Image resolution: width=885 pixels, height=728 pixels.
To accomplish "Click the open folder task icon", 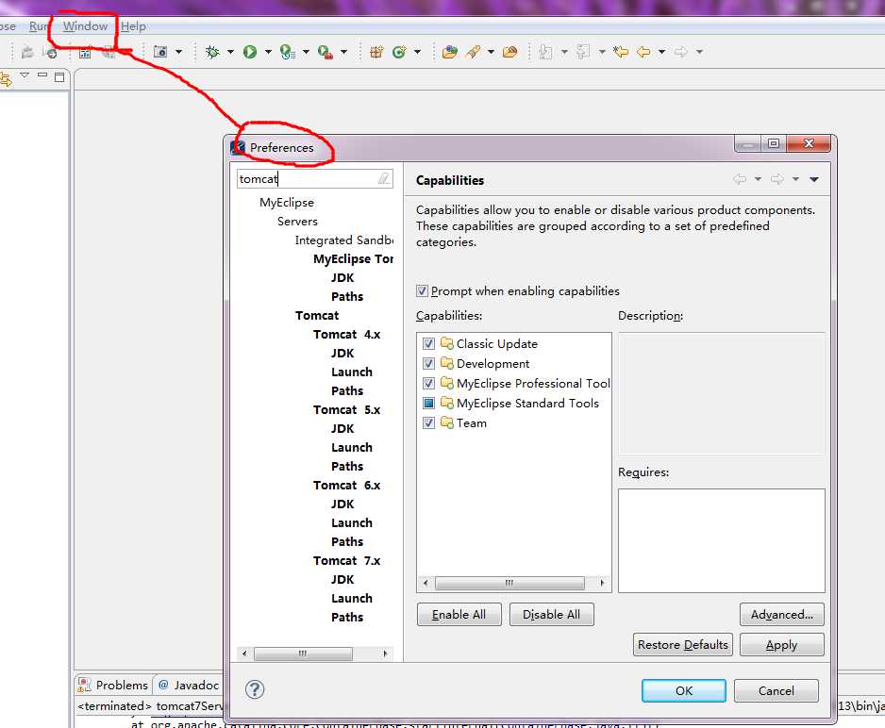I will [509, 52].
